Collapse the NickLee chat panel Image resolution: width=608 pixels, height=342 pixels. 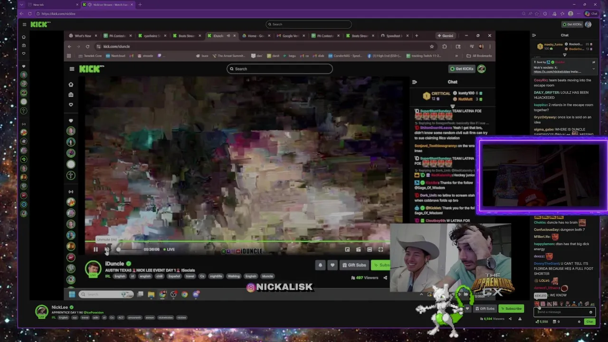534,35
